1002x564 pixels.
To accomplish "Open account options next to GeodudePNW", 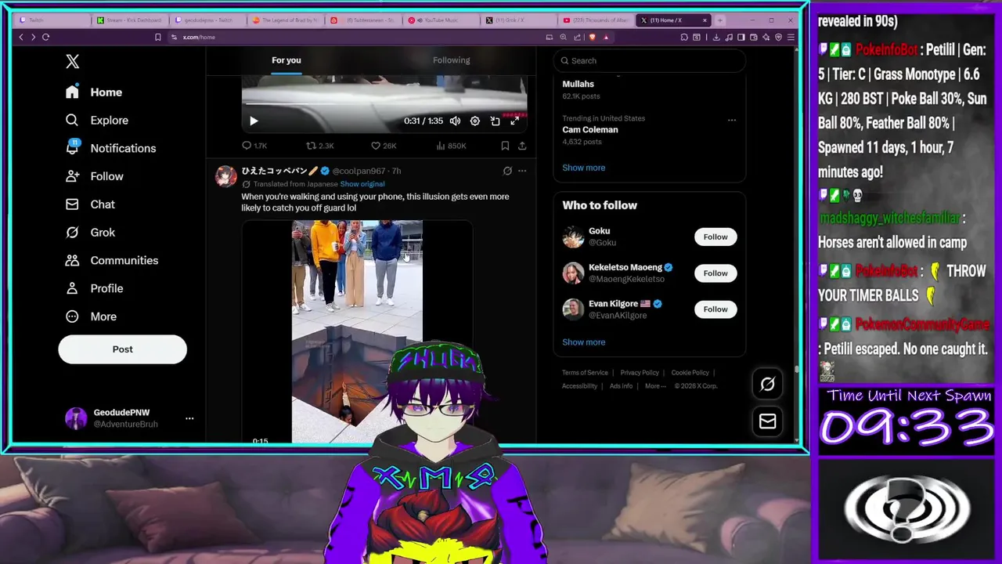I will 189,418.
